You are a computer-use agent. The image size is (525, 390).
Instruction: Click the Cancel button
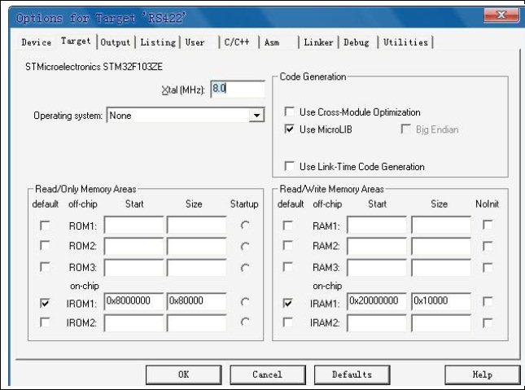pyautogui.click(x=268, y=375)
